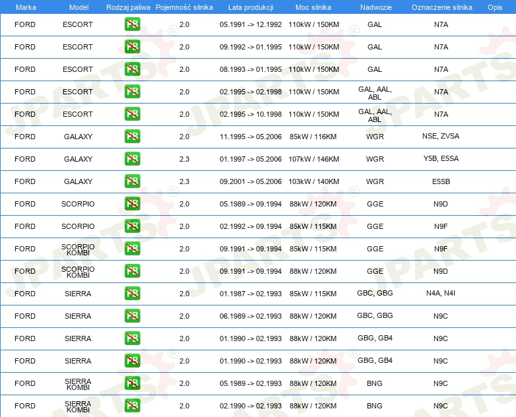The height and width of the screenshot is (417, 516).
Task: Click fuel icon in Sierra Kombi 02.1990 row
Action: (x=132, y=406)
